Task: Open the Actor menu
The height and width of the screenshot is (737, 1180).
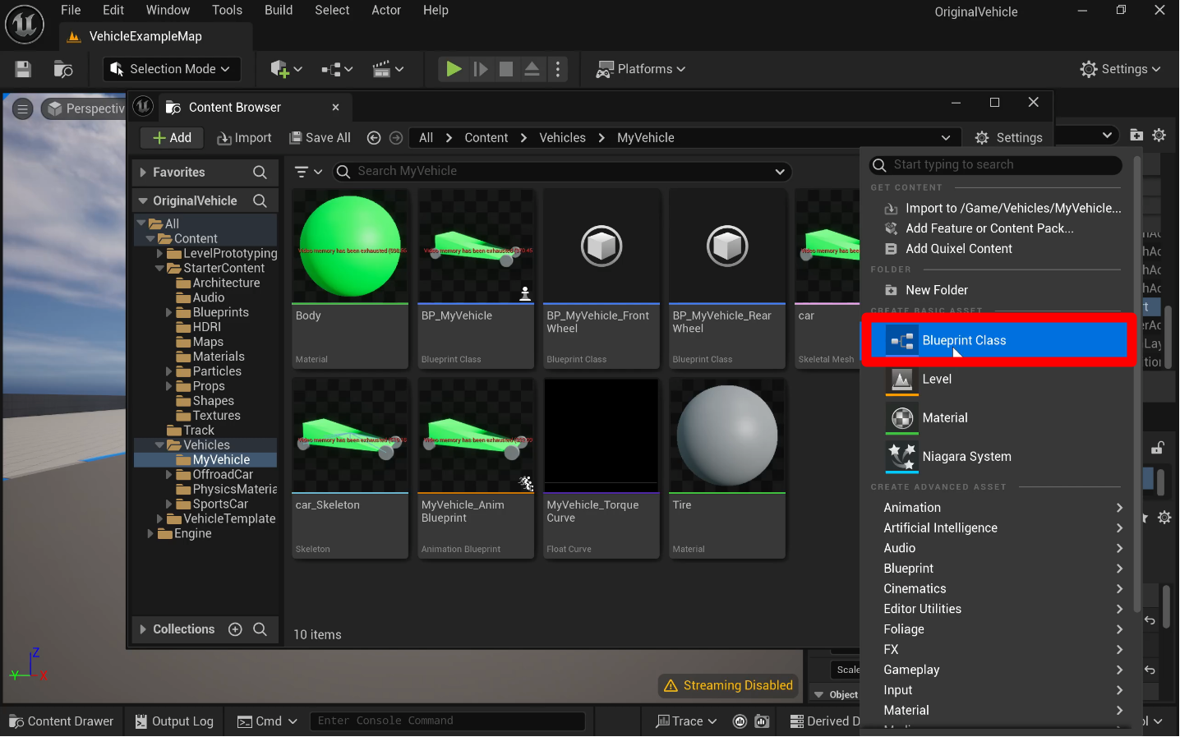Action: [386, 10]
